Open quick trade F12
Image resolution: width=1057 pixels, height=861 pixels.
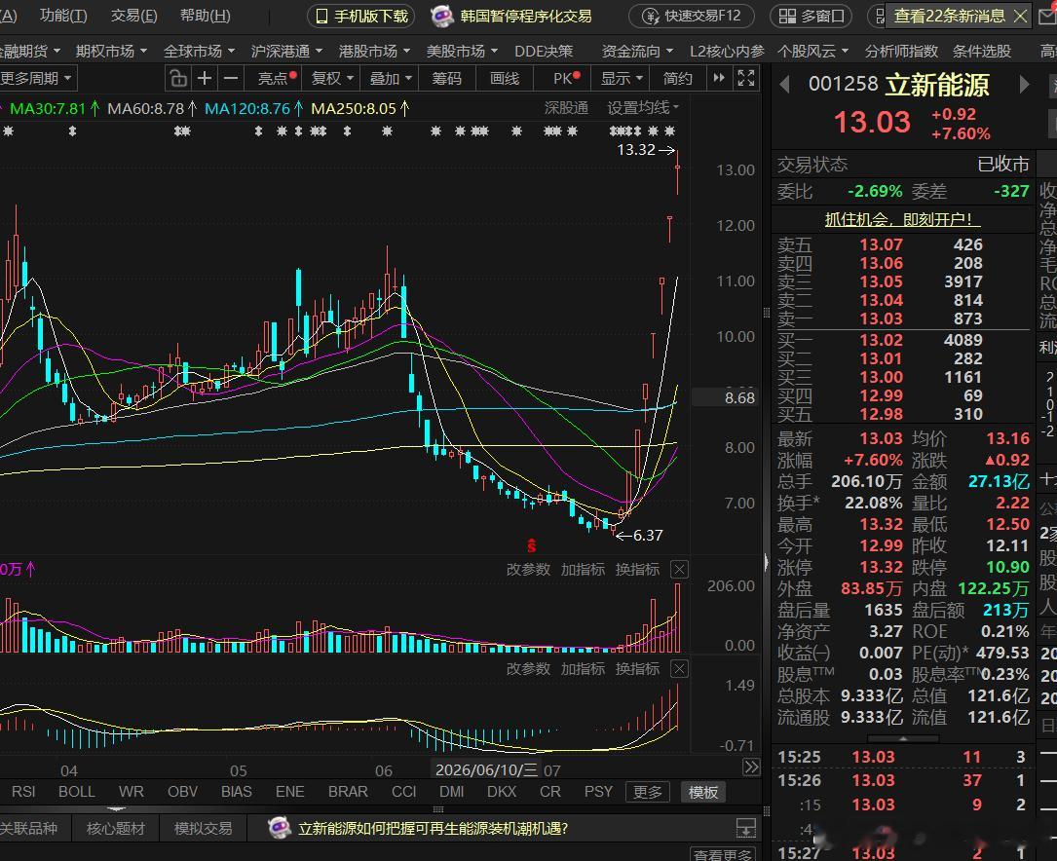[691, 16]
